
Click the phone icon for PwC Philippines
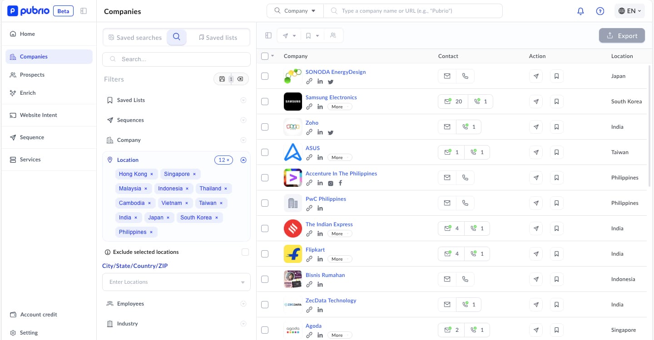[x=465, y=203]
